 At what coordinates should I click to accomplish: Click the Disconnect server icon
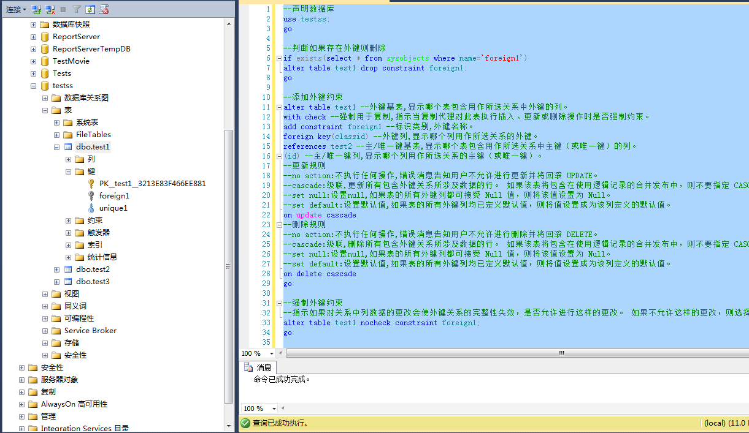click(x=50, y=9)
